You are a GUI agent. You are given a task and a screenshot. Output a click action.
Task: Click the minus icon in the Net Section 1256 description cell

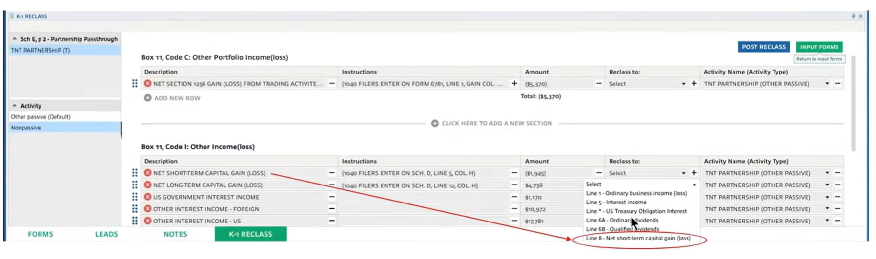pyautogui.click(x=332, y=84)
